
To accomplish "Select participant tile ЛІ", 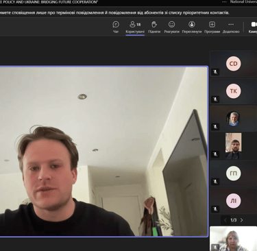I will point(233,201).
